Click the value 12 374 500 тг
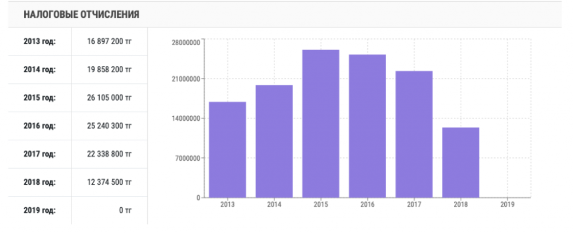573x233 pixels. pos(109,182)
